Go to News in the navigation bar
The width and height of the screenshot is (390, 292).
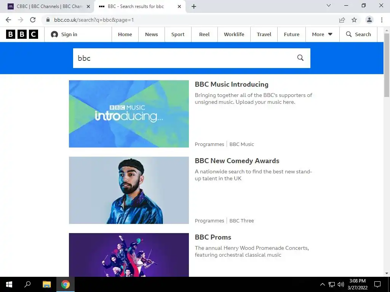pyautogui.click(x=152, y=34)
